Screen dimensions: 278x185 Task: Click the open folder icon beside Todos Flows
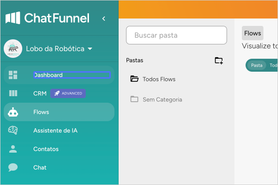coord(134,79)
